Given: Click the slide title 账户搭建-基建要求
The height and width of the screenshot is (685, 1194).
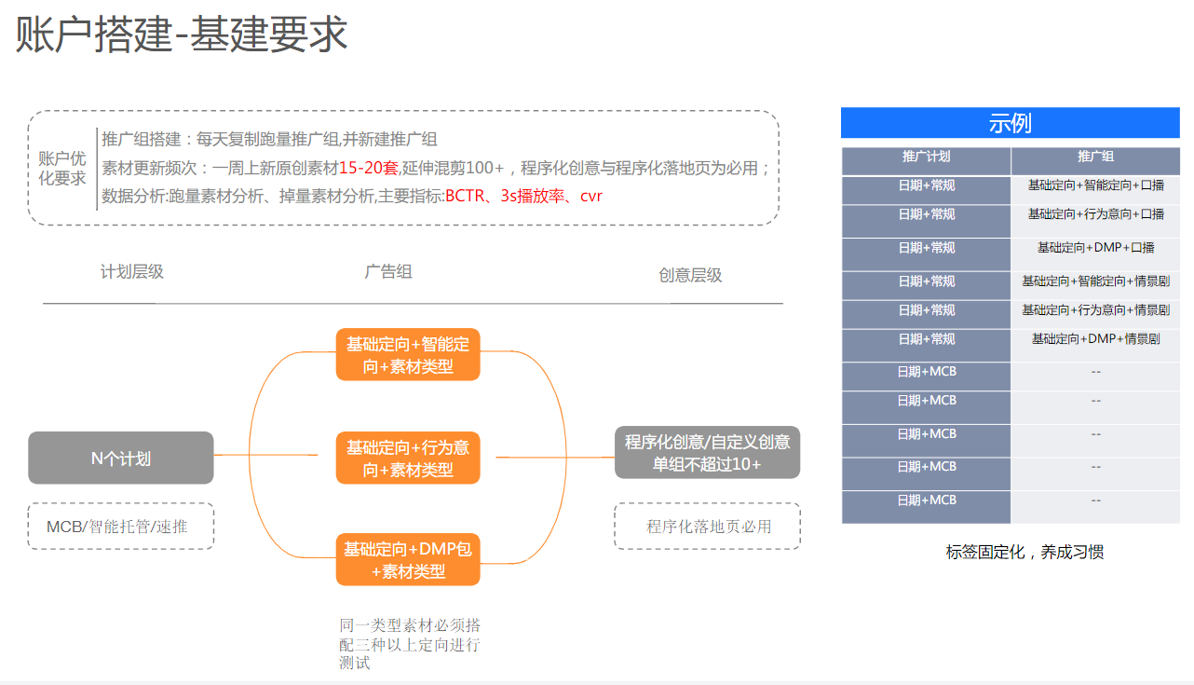Looking at the screenshot, I should pyautogui.click(x=182, y=35).
